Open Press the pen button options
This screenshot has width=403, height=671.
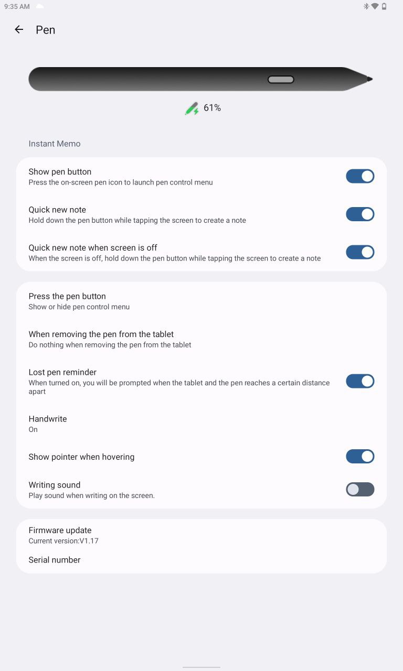[201, 301]
